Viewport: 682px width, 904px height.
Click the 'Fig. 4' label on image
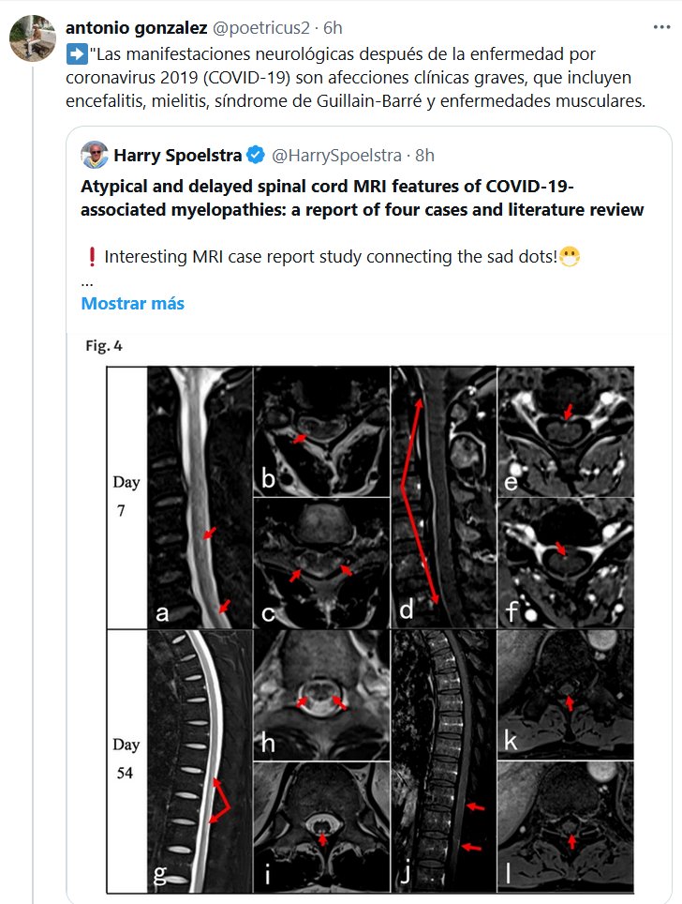pos(103,345)
